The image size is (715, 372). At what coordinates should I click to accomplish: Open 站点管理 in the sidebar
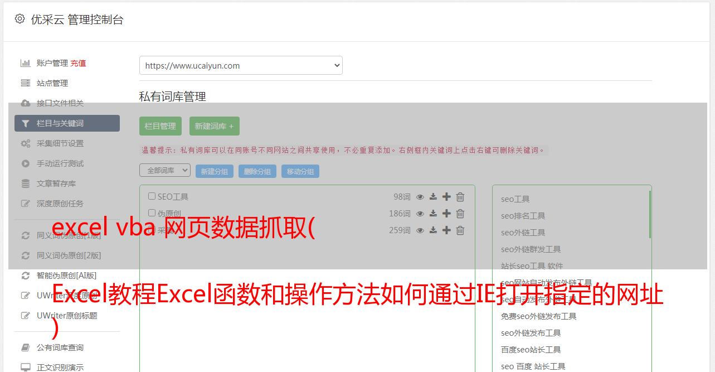tap(52, 83)
